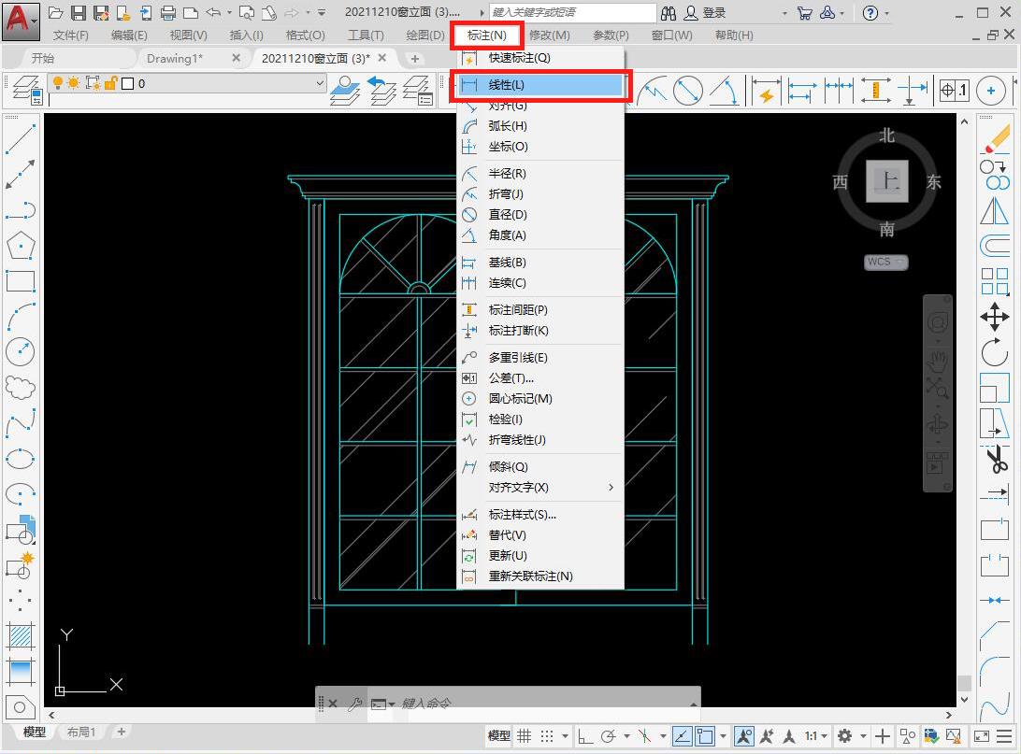The width and height of the screenshot is (1021, 754).
Task: Expand the Align Text submenu arrow
Action: [611, 488]
